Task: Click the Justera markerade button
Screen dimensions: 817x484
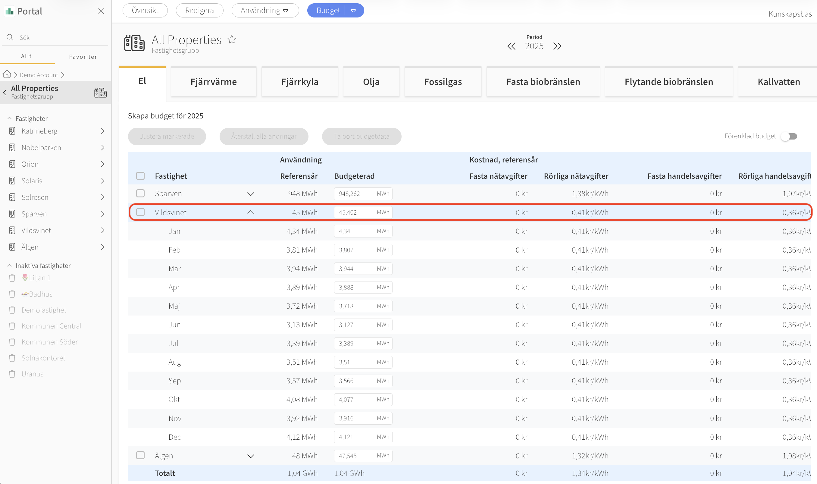Action: (x=167, y=136)
